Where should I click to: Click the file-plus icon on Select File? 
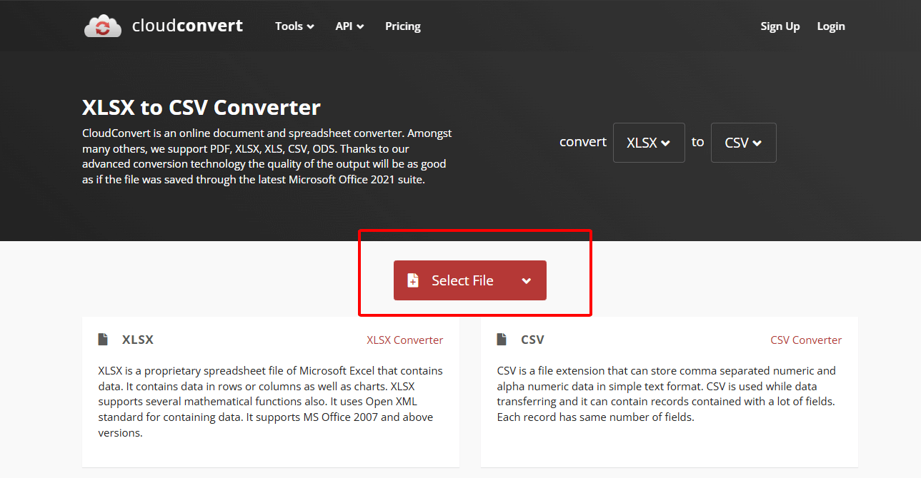(413, 280)
